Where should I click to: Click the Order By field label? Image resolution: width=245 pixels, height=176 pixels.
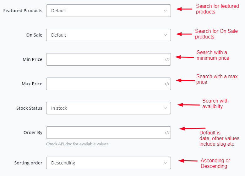33,133
